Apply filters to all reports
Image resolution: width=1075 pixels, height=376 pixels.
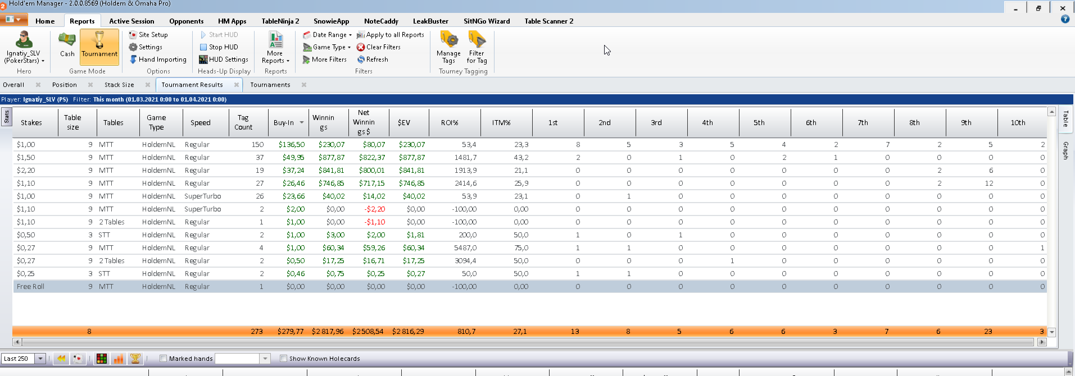click(390, 35)
